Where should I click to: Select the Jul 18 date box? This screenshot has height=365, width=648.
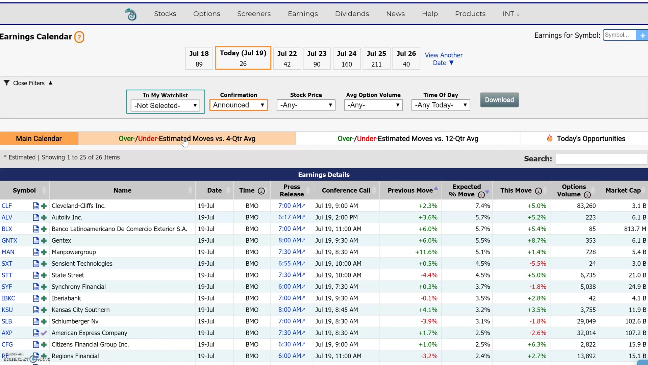click(199, 59)
